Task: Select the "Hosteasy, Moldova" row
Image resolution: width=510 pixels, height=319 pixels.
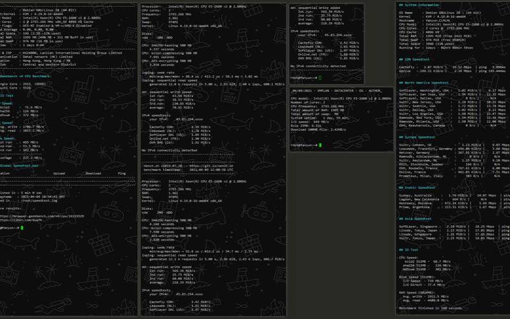Action: coord(455,203)
